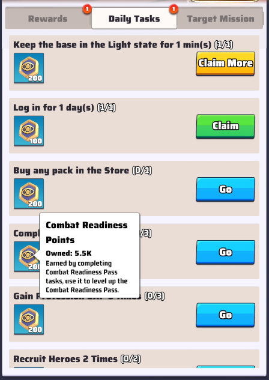Tap Go beside the tooltip-covered task

[x=225, y=252]
